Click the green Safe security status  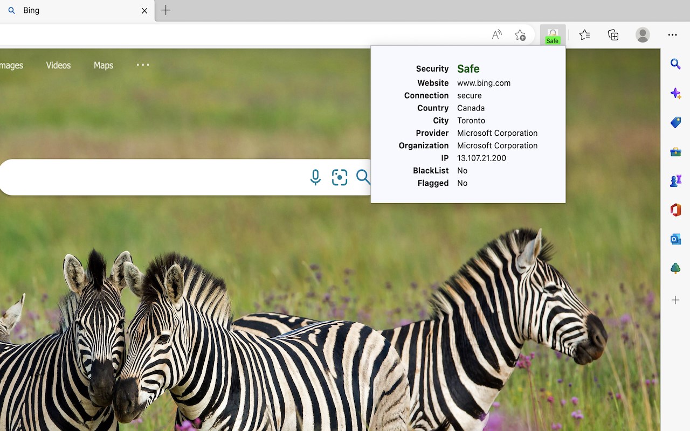[468, 68]
